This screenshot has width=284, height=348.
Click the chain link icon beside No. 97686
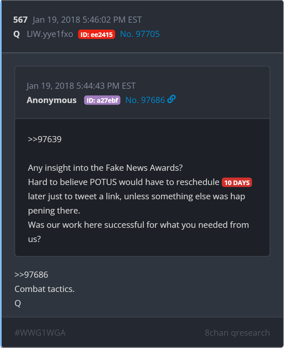click(x=171, y=99)
